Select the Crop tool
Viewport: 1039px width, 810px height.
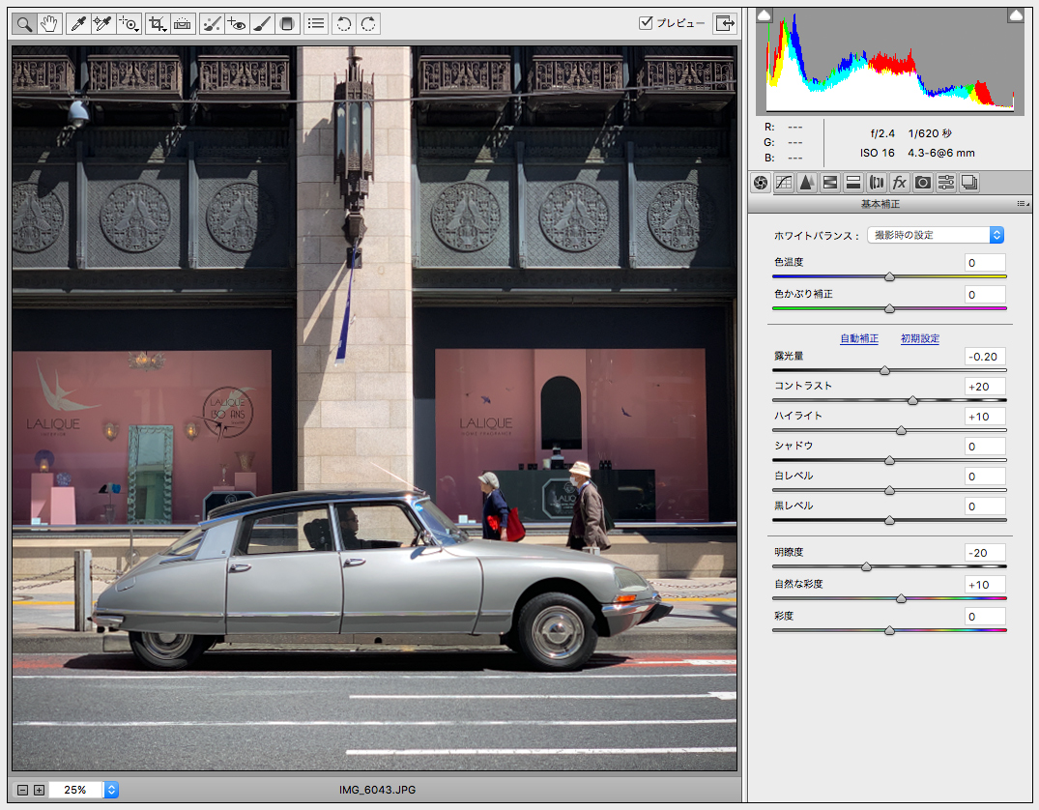157,24
